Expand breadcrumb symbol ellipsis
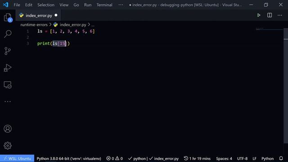The image size is (288, 162). tap(93, 25)
